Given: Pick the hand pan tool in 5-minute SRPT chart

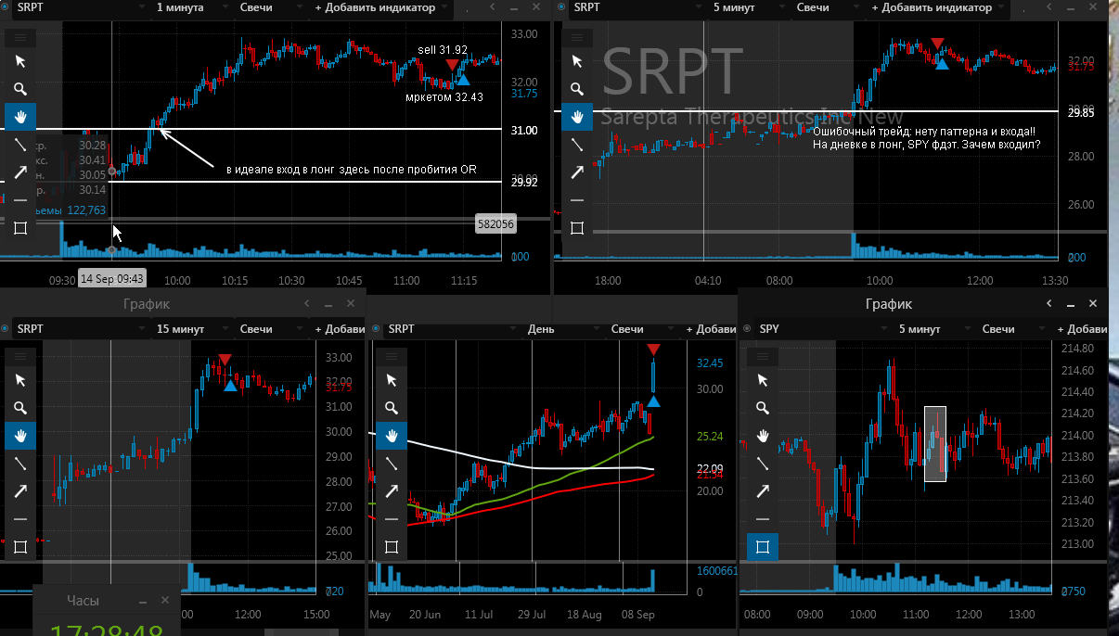Looking at the screenshot, I should click(x=577, y=117).
